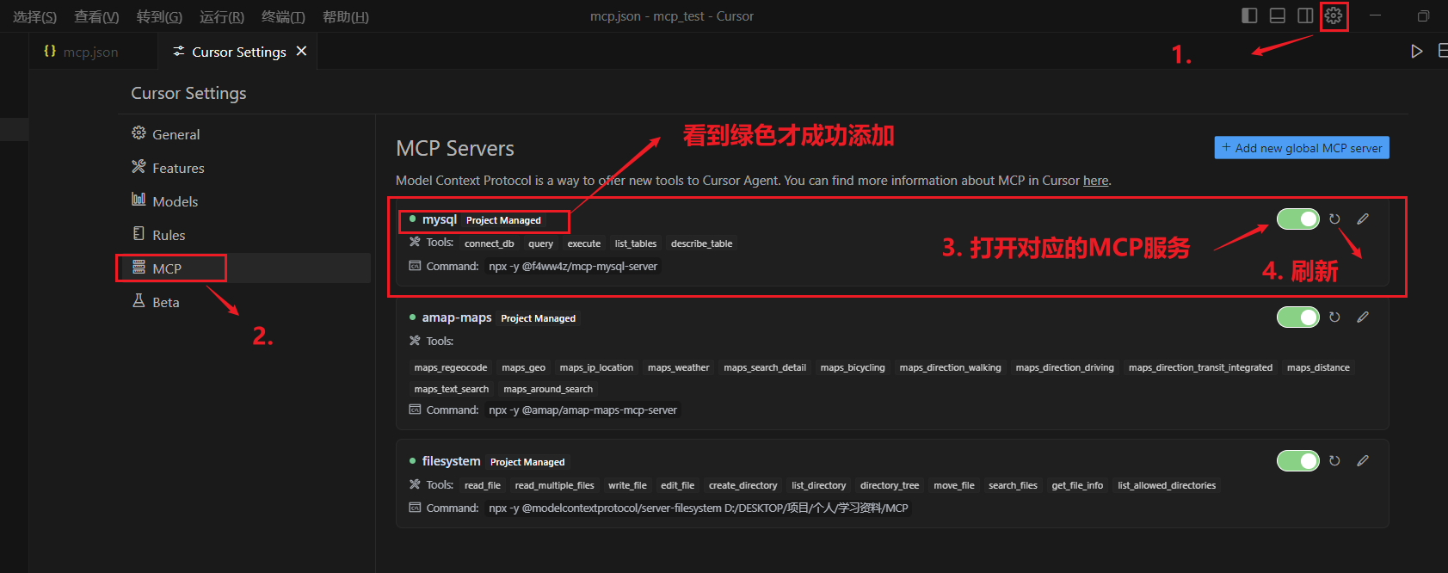Click the mcp-mysql-server command text
This screenshot has width=1448, height=573.
(x=573, y=267)
